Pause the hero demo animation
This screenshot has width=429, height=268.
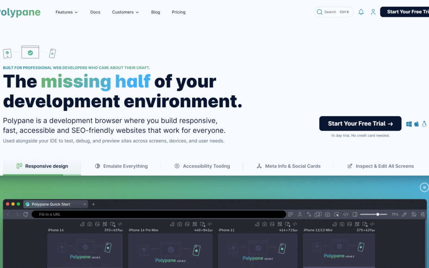424,187
